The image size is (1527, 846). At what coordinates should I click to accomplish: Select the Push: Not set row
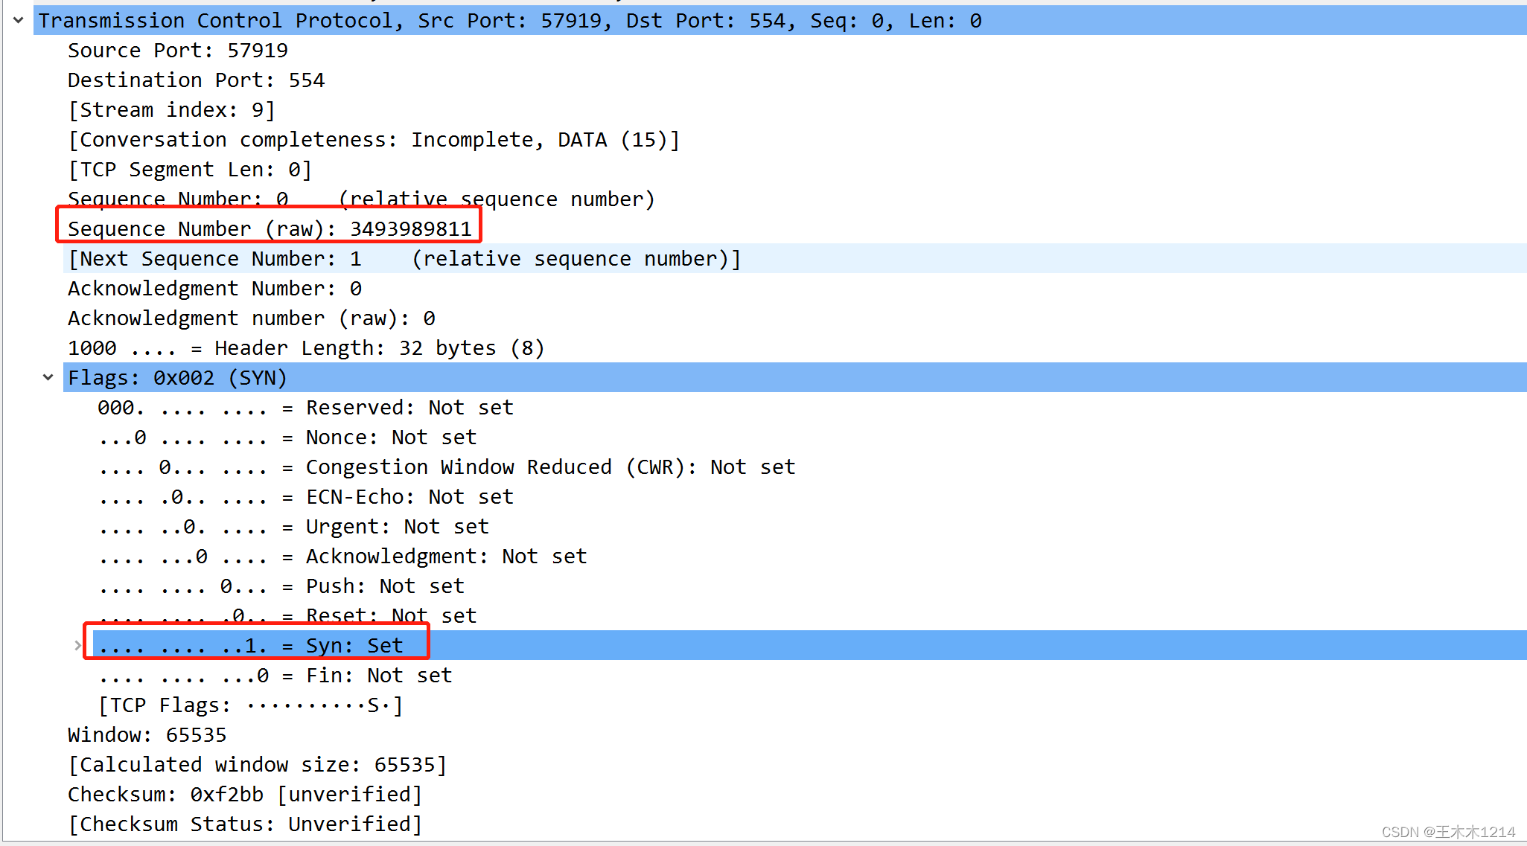[x=281, y=586]
